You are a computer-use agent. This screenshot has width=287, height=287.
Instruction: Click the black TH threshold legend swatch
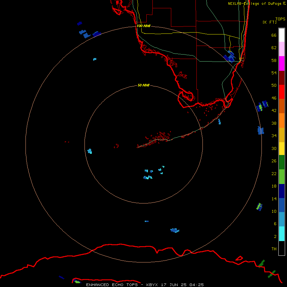pyautogui.click(x=282, y=248)
